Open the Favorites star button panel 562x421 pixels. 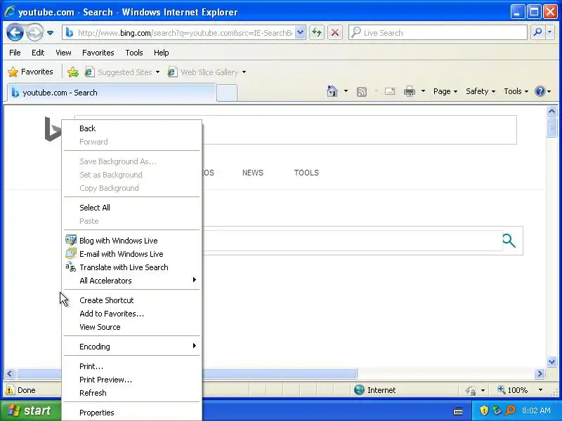pos(30,72)
